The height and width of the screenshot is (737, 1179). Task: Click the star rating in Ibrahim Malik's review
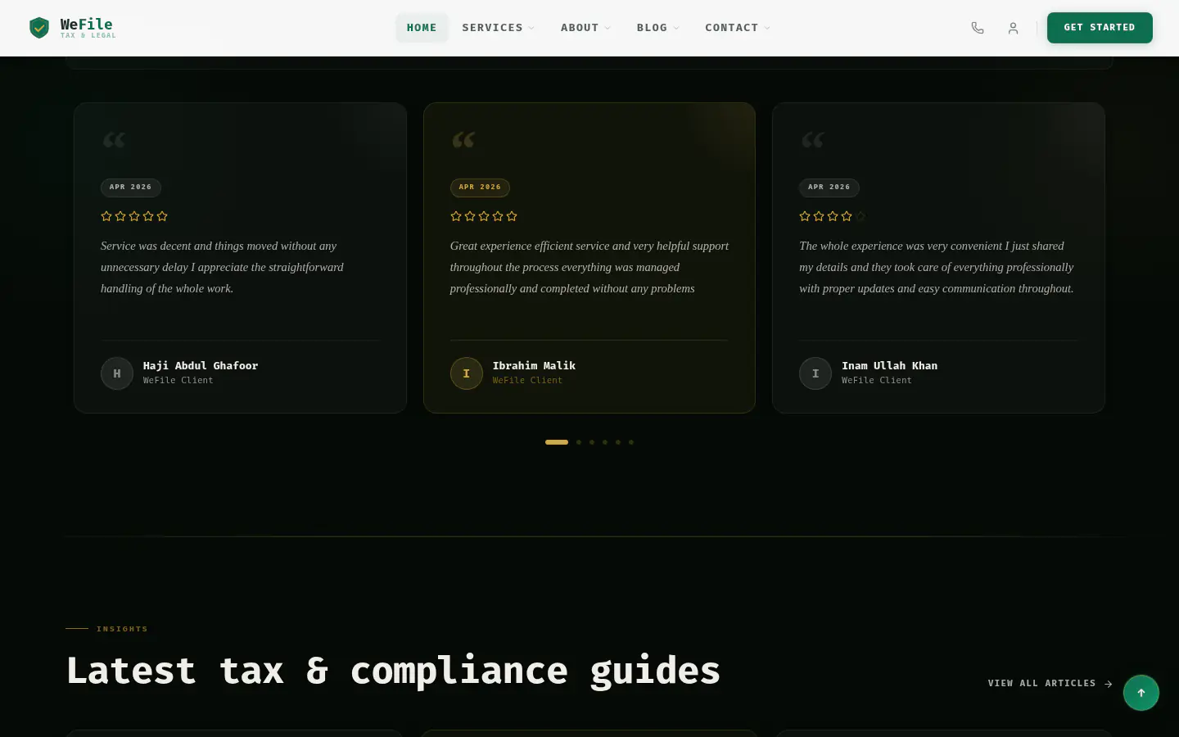click(x=484, y=216)
